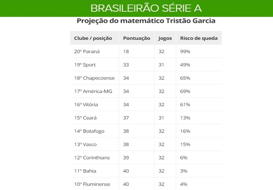Click Ceará's 31 games cell
The image size is (273, 190).
[x=162, y=118]
